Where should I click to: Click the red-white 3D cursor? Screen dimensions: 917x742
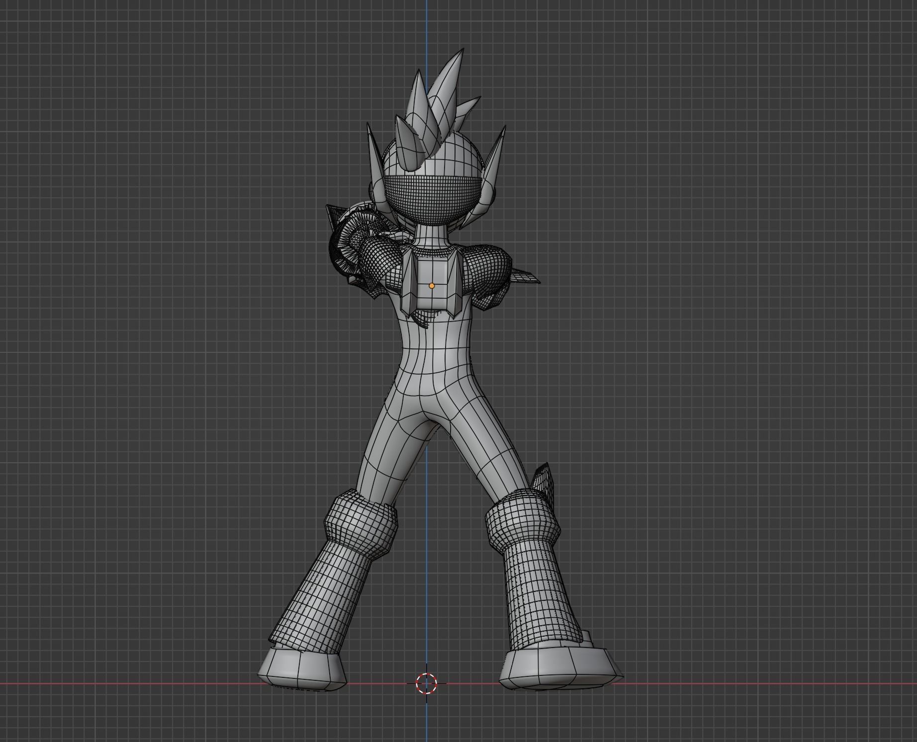click(x=426, y=683)
